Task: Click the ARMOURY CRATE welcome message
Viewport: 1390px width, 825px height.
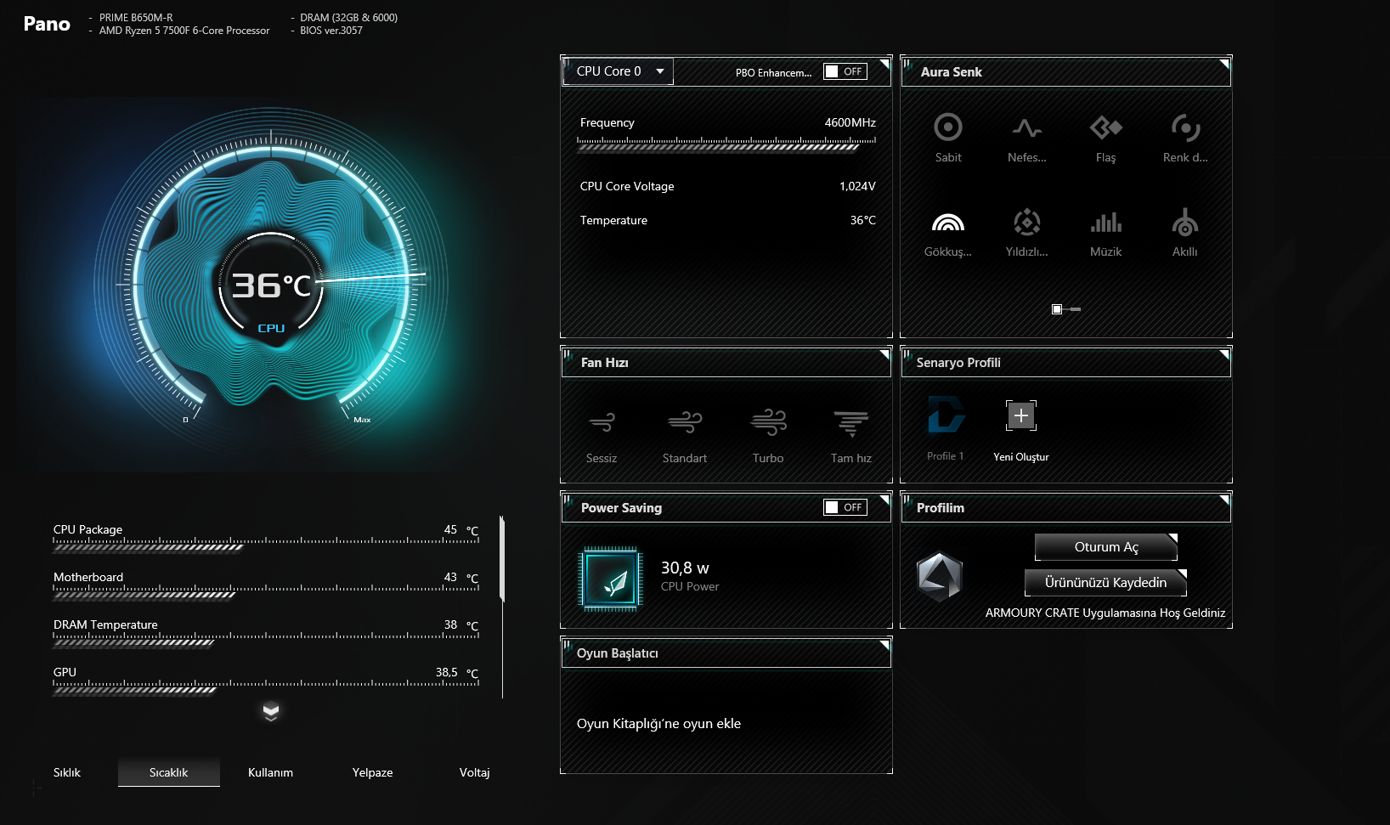Action: pyautogui.click(x=1105, y=613)
